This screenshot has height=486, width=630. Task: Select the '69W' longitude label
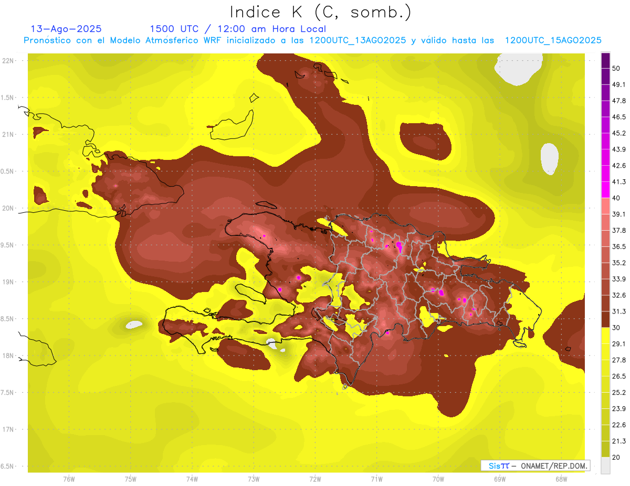click(x=500, y=479)
